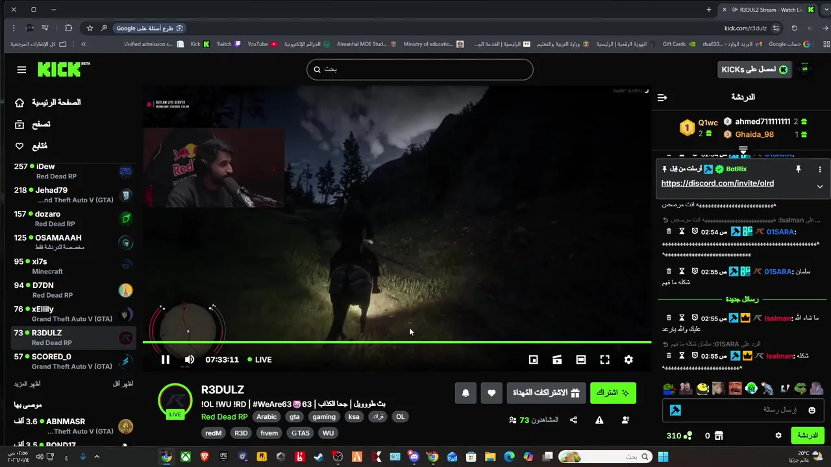The image size is (831, 467).
Task: Bookmark page with the star icon
Action: 90,28
